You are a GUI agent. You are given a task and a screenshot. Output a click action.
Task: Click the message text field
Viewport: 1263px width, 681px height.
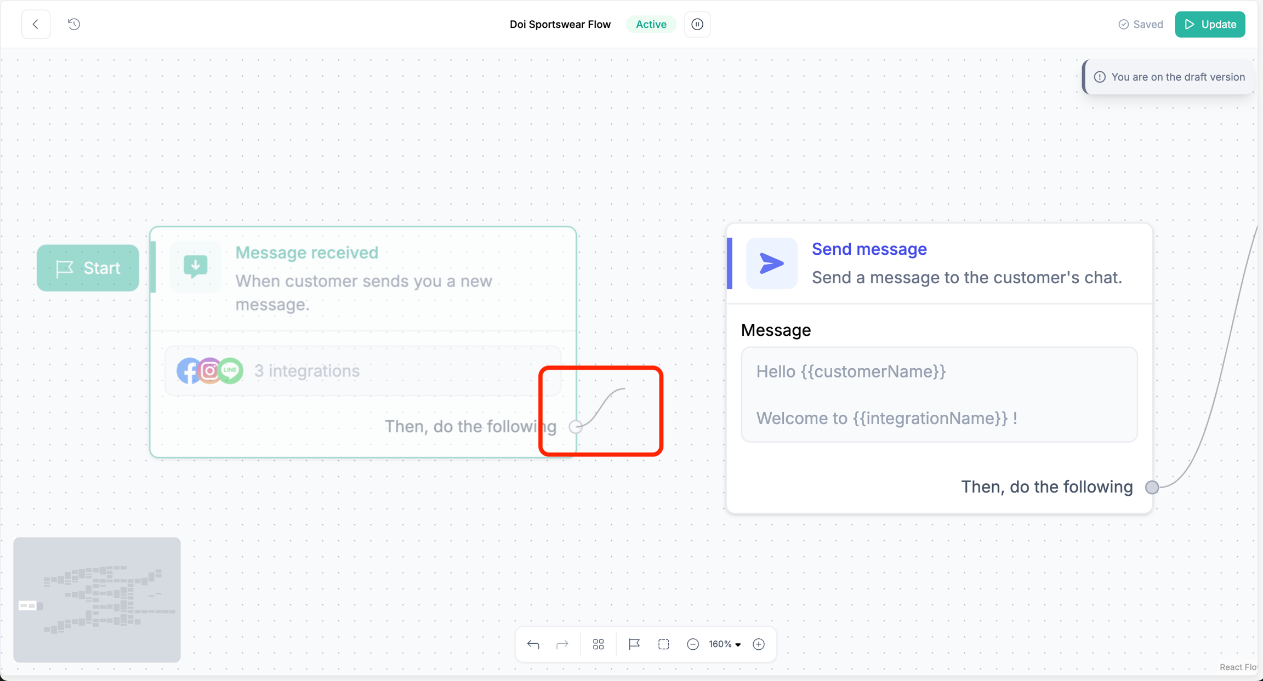tap(939, 394)
